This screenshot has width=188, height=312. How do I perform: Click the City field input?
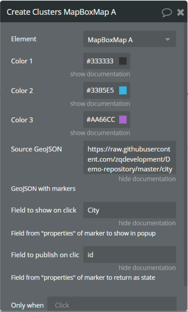pos(130,210)
